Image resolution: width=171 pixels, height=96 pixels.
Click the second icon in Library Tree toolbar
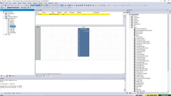tap(129, 12)
